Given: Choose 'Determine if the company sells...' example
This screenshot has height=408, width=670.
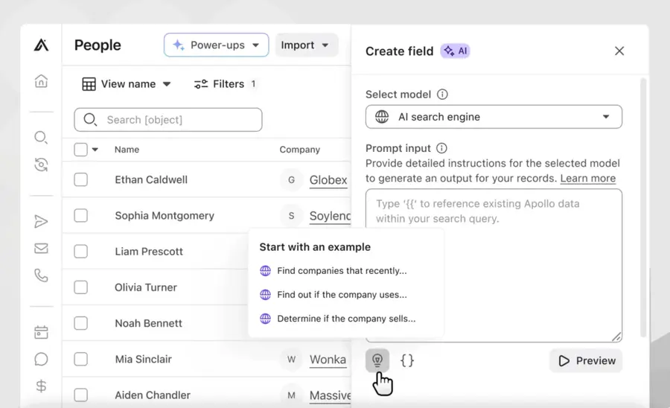Looking at the screenshot, I should coord(337,319).
